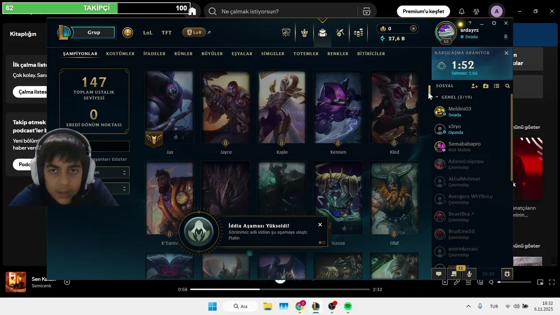The image size is (560, 315).
Task: Enter Spotify fullscreen mode
Action: pos(552,282)
